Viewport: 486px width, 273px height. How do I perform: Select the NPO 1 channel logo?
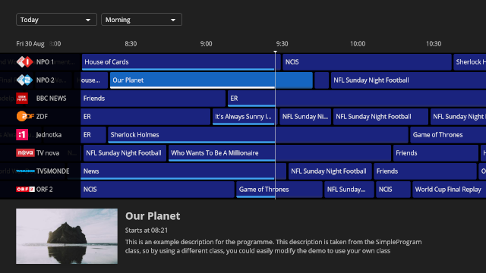point(25,62)
